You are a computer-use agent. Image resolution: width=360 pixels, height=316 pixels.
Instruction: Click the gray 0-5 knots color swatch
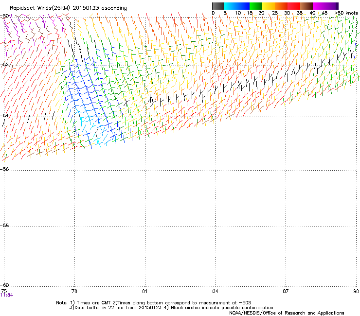pos(218,6)
